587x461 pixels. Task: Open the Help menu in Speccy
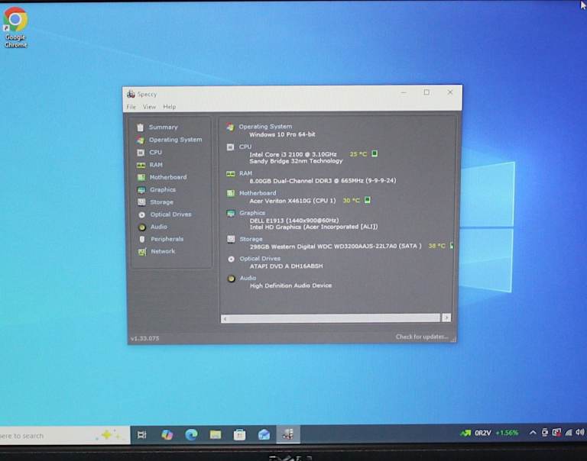pyautogui.click(x=169, y=107)
